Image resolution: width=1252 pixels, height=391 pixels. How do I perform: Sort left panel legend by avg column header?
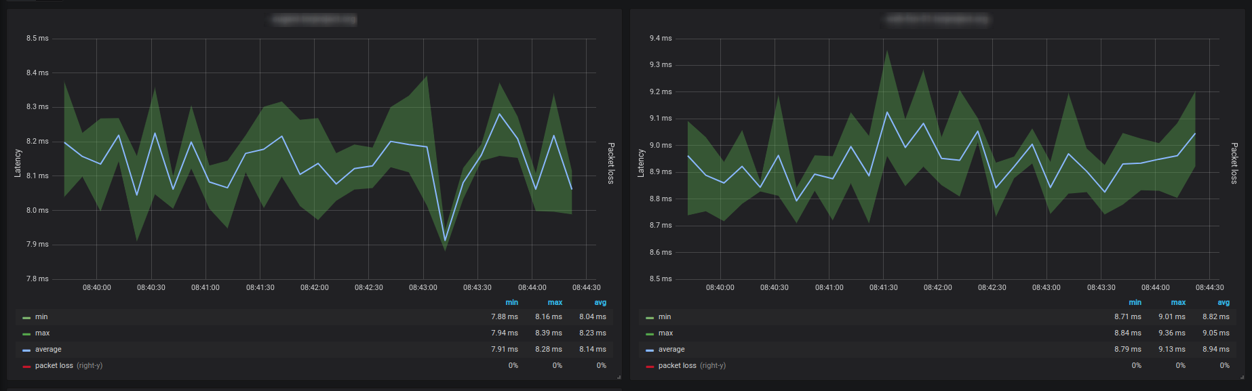(600, 302)
